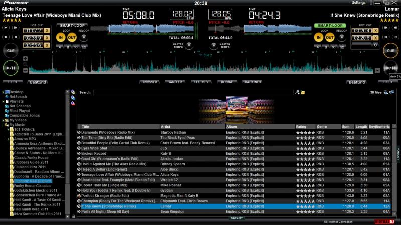Image resolution: width=401 pixels, height=225 pixels.
Task: Zoom in waveform with plus icon
Action: [25, 59]
